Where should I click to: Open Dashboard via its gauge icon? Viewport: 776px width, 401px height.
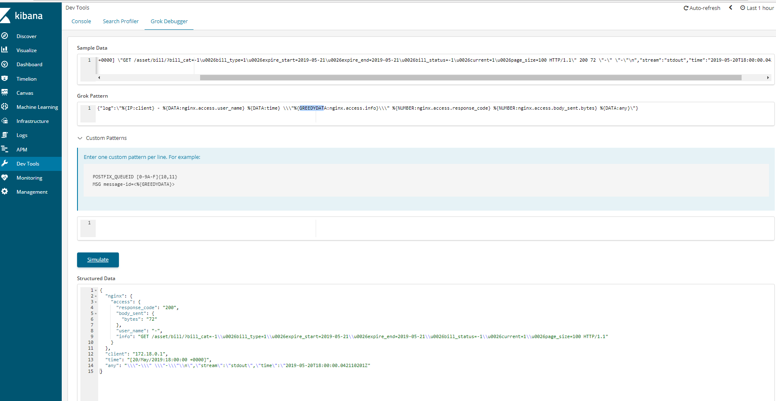[x=5, y=64]
